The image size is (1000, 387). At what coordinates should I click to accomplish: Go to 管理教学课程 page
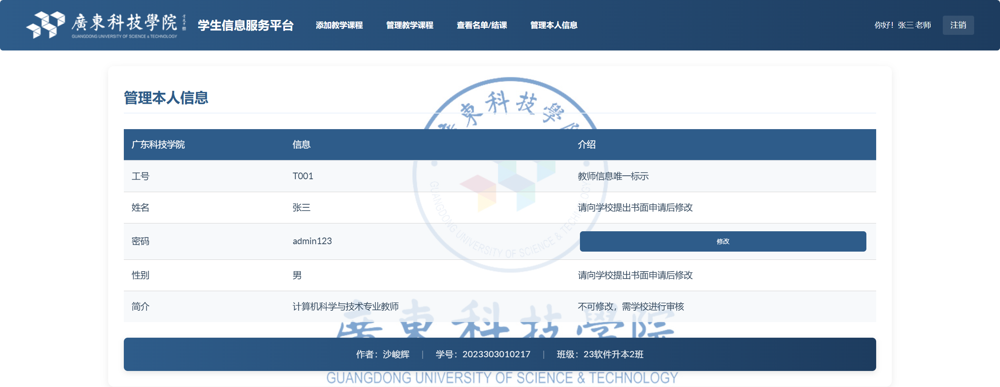[409, 25]
